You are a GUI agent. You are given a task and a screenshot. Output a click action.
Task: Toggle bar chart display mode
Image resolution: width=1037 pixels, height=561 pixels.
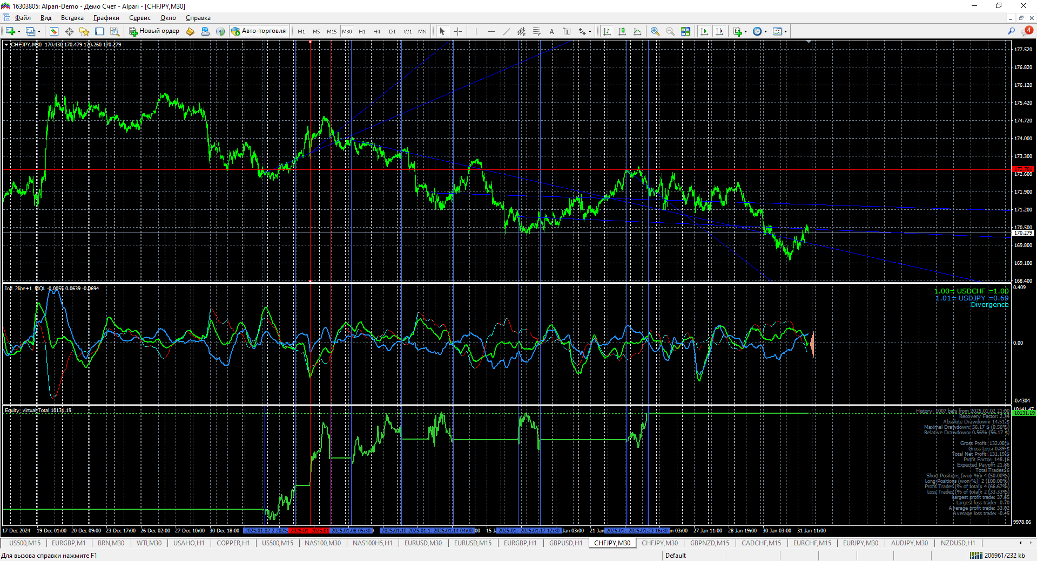(x=607, y=31)
